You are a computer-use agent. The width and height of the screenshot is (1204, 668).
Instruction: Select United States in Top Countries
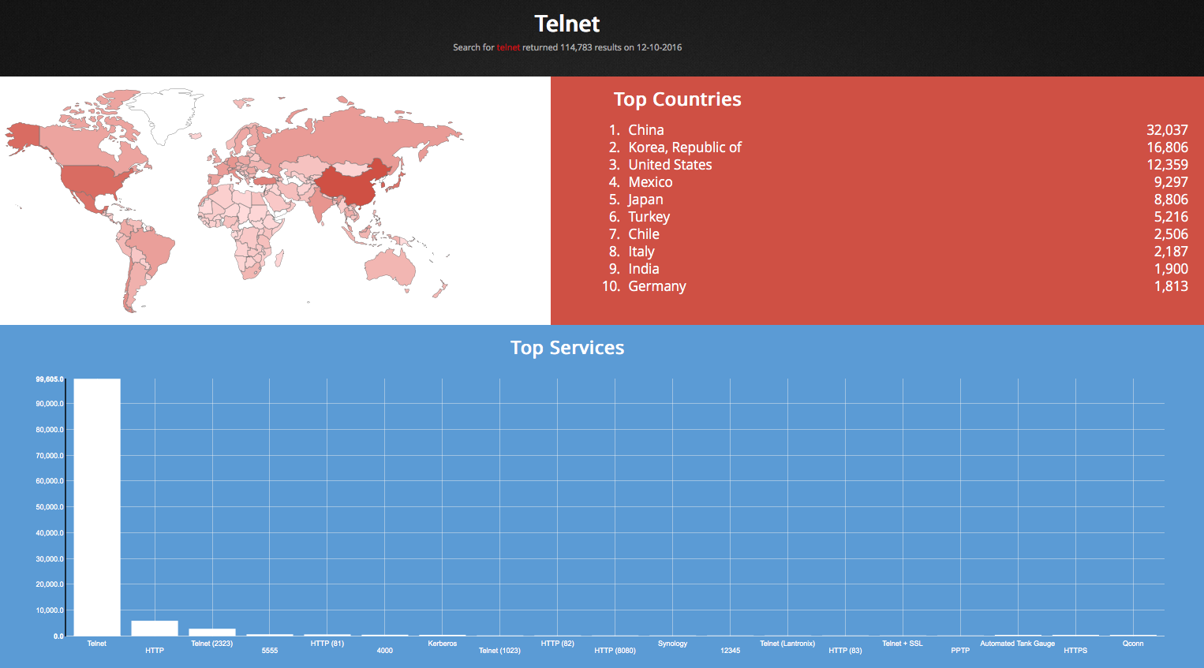670,165
